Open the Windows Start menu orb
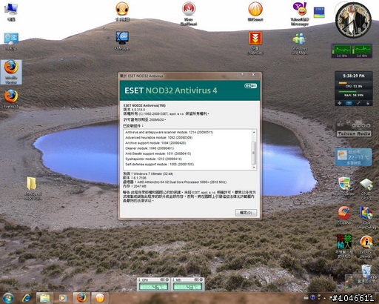This screenshot has width=379, height=304. [8, 298]
